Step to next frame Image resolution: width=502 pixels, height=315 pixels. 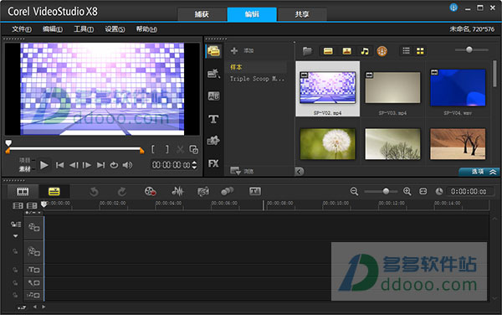coord(87,165)
